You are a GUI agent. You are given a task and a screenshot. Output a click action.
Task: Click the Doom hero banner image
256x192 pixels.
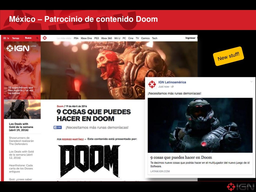pyautogui.click(x=119, y=70)
